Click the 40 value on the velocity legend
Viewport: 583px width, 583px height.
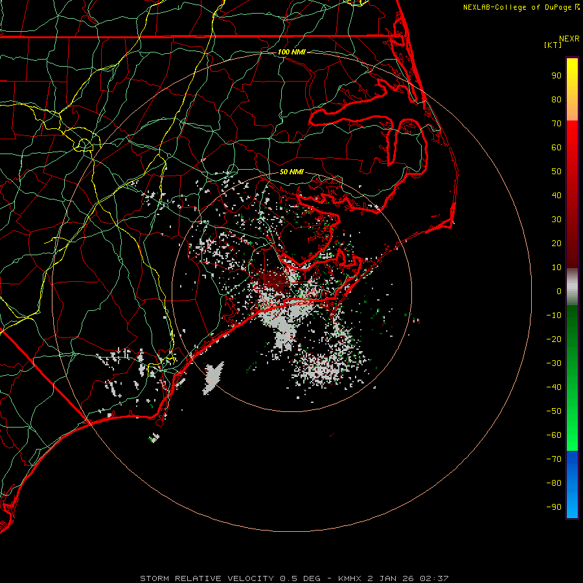click(556, 195)
